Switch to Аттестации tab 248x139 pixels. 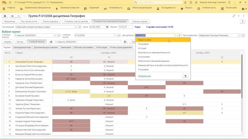102,47
